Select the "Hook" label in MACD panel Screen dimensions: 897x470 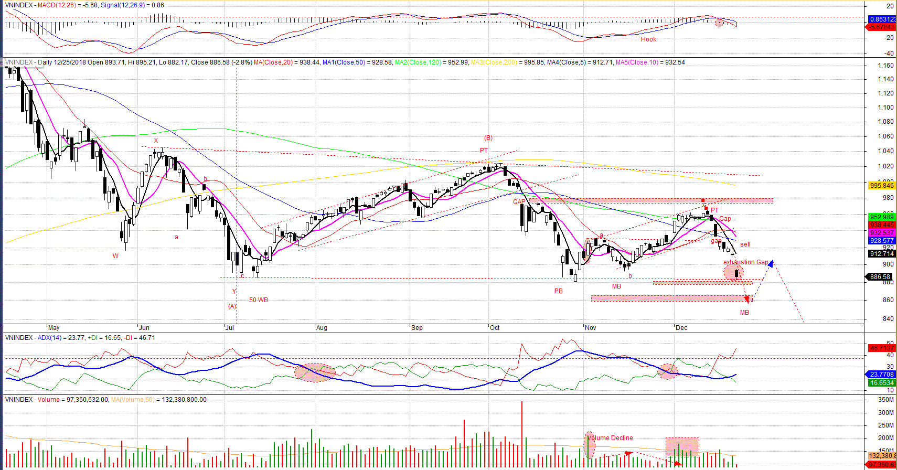[648, 39]
